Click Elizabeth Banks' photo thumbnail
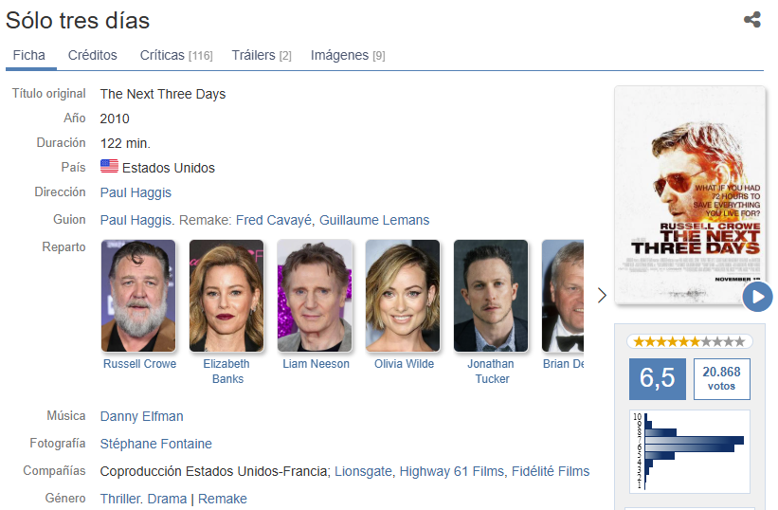 click(x=226, y=296)
